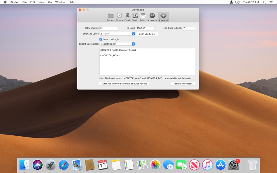Launch Siri from the Dock
The width and height of the screenshot is (277, 173).
37,165
